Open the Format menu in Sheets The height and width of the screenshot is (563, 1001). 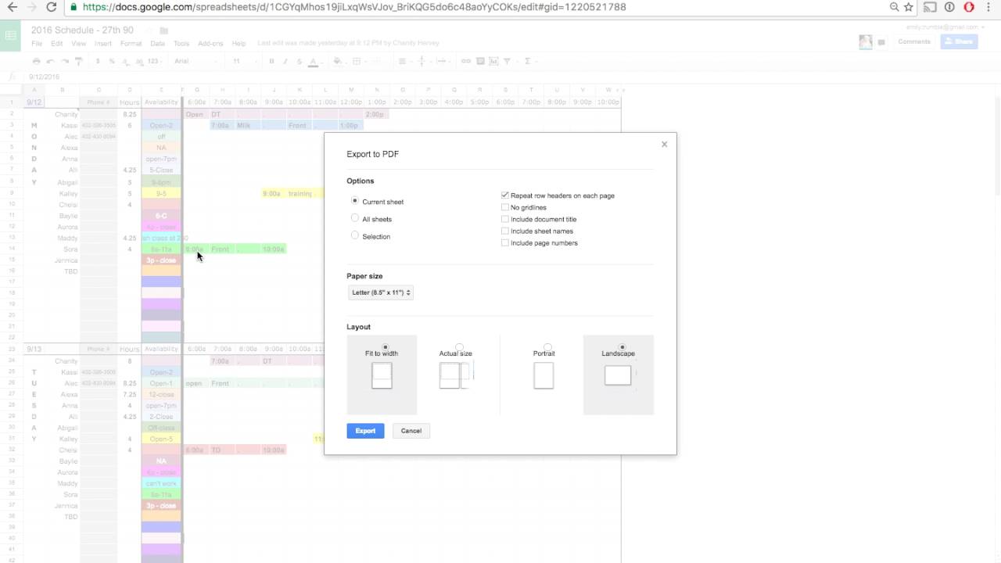pyautogui.click(x=131, y=44)
